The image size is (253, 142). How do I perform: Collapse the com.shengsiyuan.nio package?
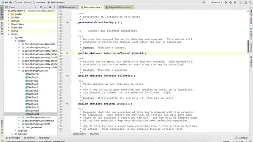(x=19, y=71)
